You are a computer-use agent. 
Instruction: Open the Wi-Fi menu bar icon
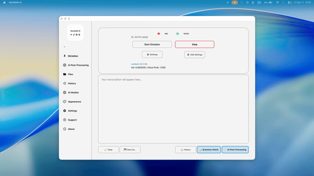point(277,2)
